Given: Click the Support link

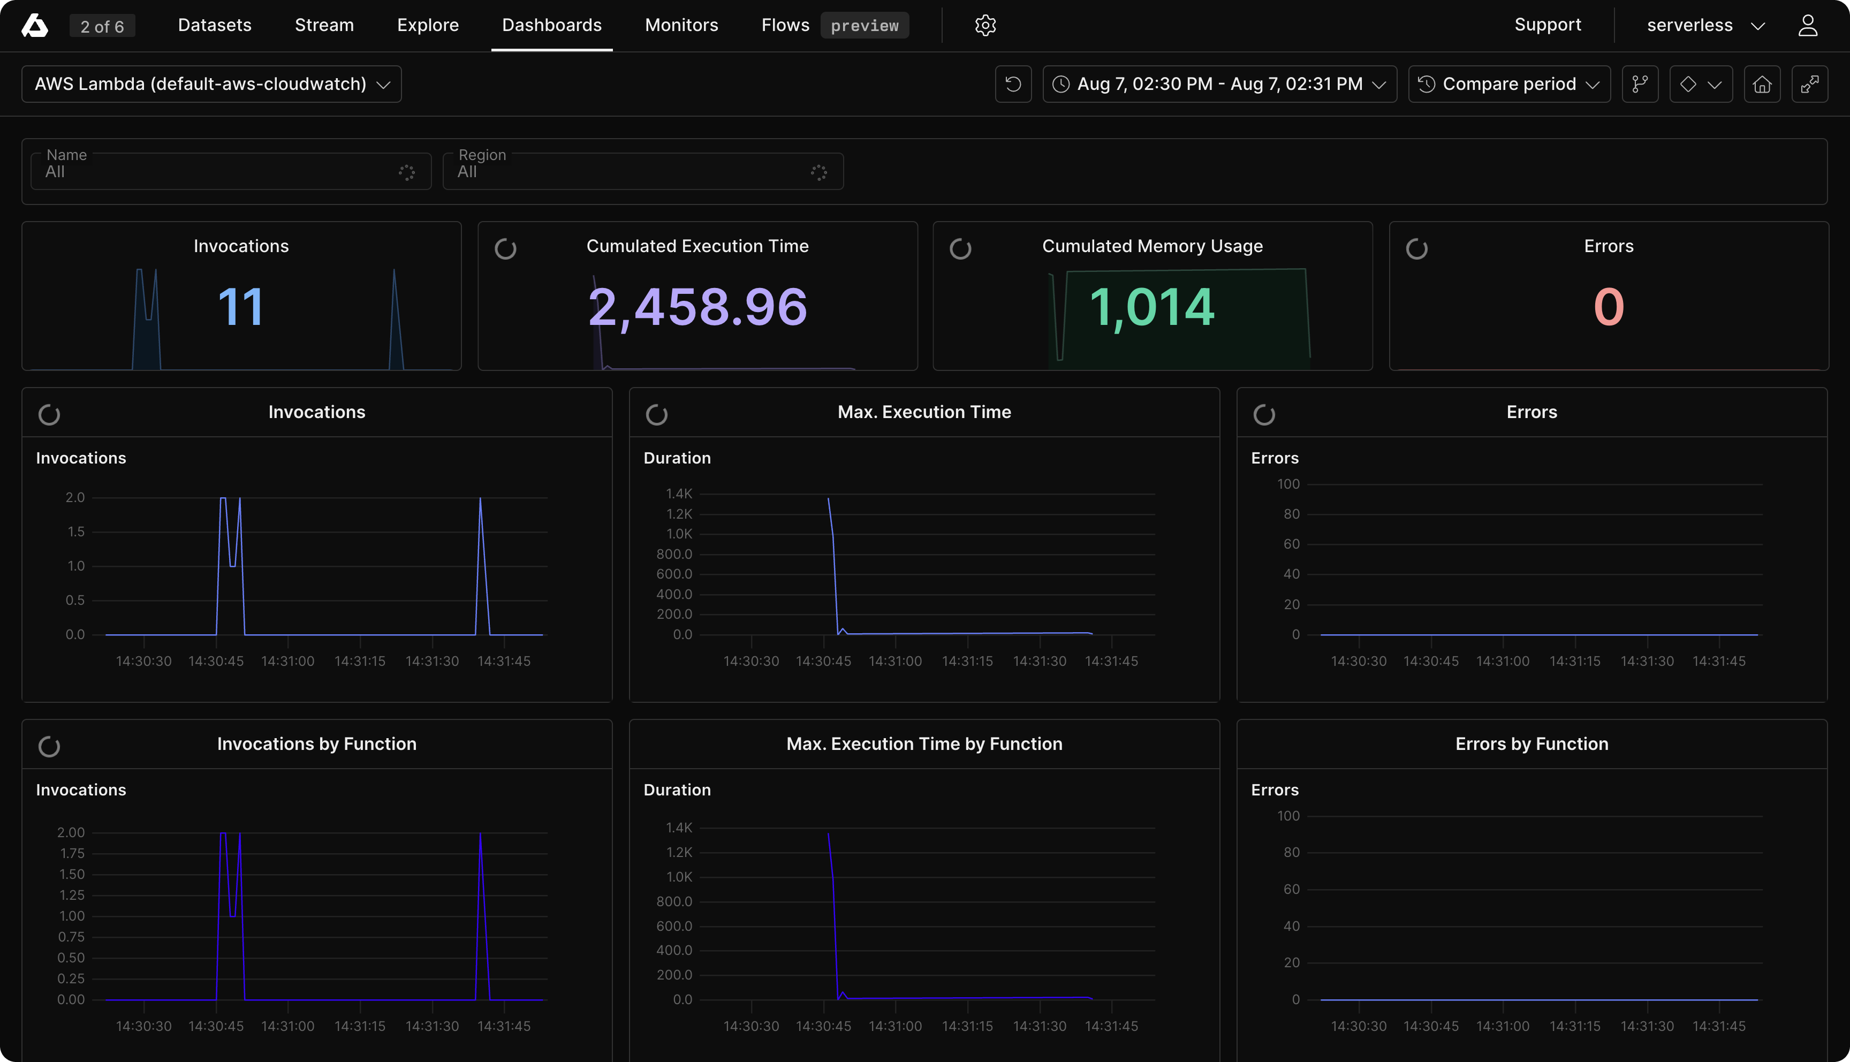Looking at the screenshot, I should pos(1548,26).
